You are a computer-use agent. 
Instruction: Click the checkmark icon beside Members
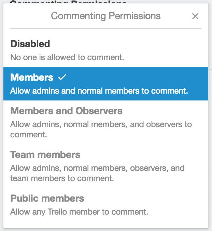[62, 78]
